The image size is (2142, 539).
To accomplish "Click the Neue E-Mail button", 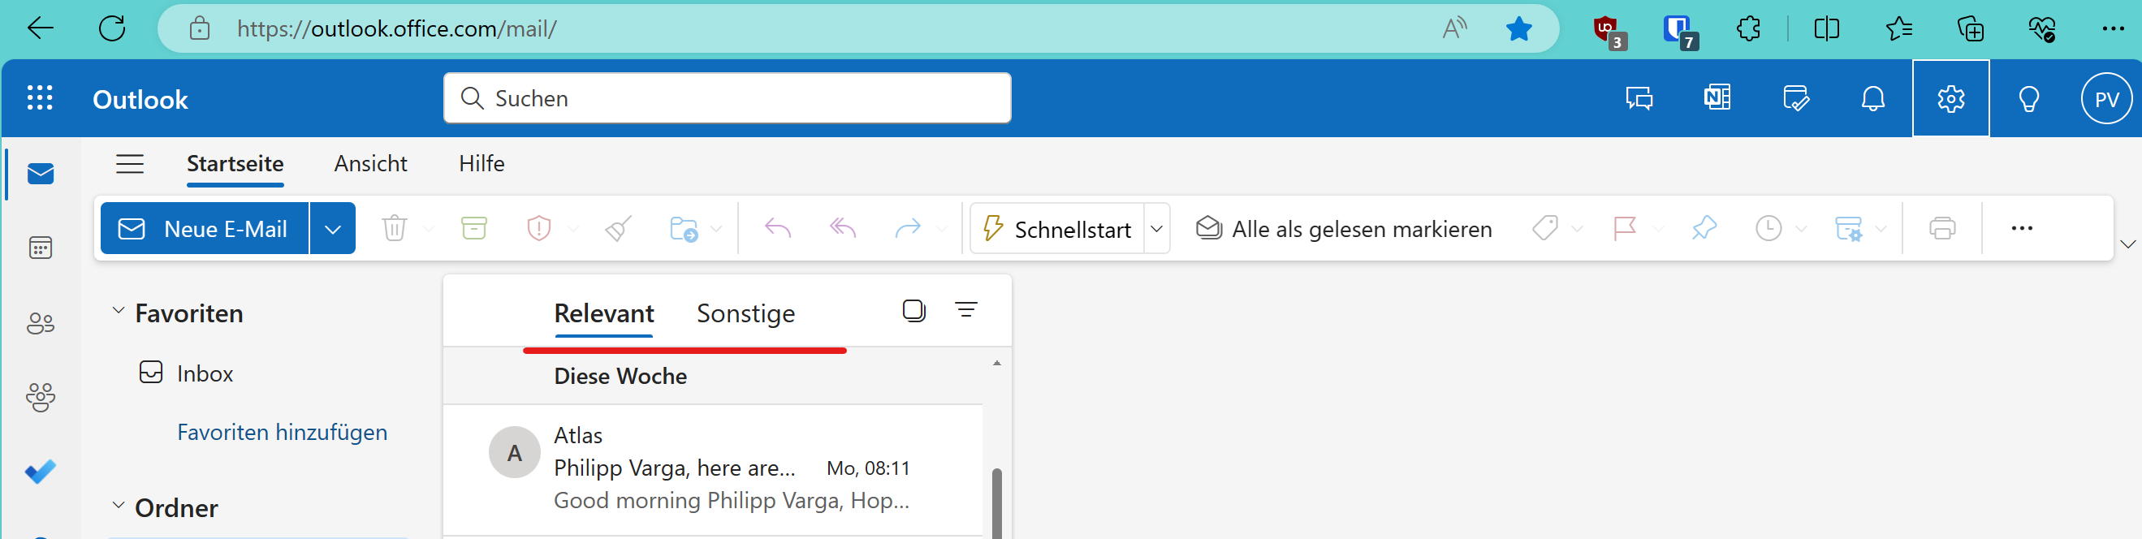I will (x=205, y=228).
